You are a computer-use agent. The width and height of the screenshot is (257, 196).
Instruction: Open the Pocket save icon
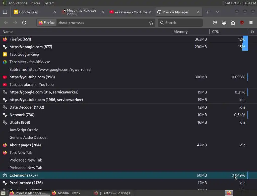[x=215, y=23]
